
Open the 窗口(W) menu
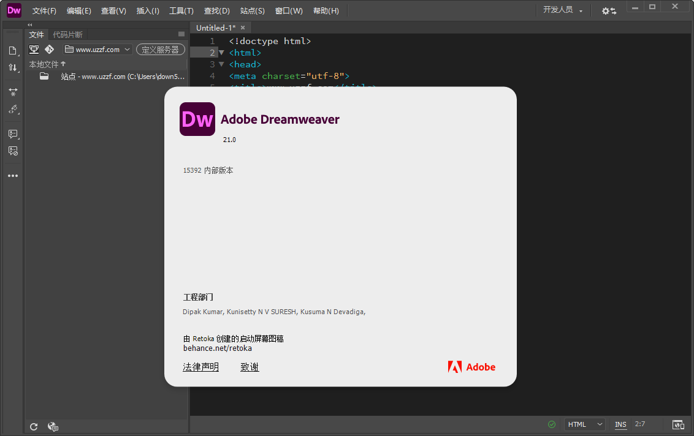pyautogui.click(x=289, y=11)
